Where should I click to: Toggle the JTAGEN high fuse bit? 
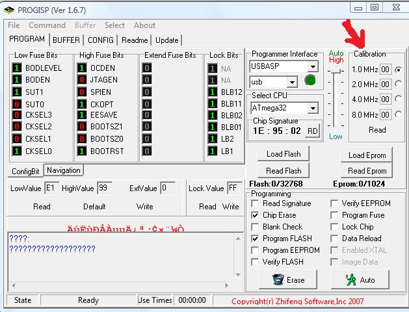[83, 80]
